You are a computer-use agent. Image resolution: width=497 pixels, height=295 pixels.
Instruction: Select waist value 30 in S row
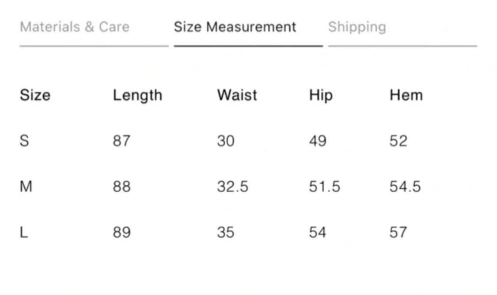[x=226, y=141]
